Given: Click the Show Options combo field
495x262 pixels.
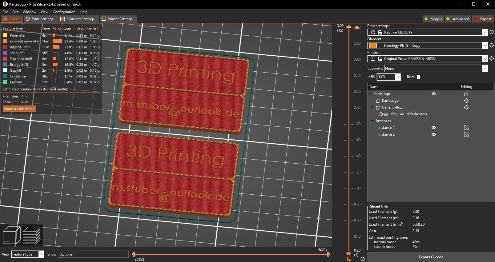Looking at the screenshot, I should (93, 254).
